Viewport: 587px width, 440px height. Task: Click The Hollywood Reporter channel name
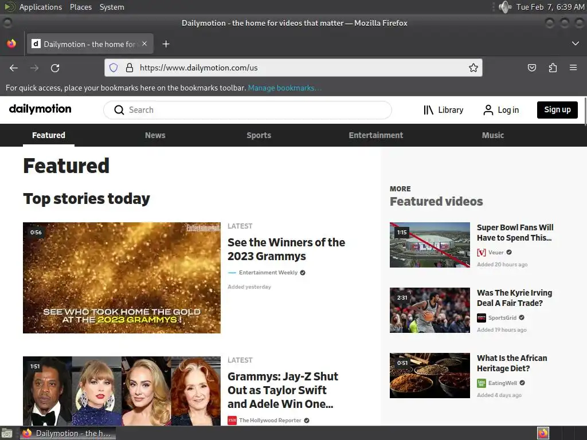click(x=270, y=420)
